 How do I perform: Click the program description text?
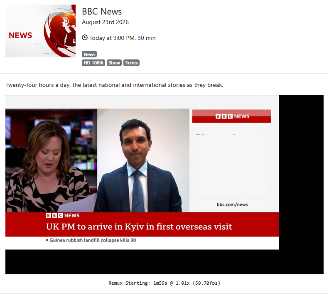point(114,85)
